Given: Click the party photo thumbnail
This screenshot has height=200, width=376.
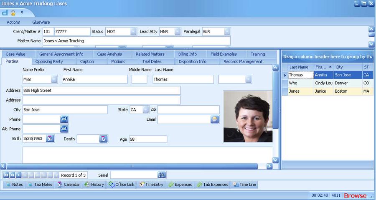Looking at the screenshot, I should coord(248,116).
